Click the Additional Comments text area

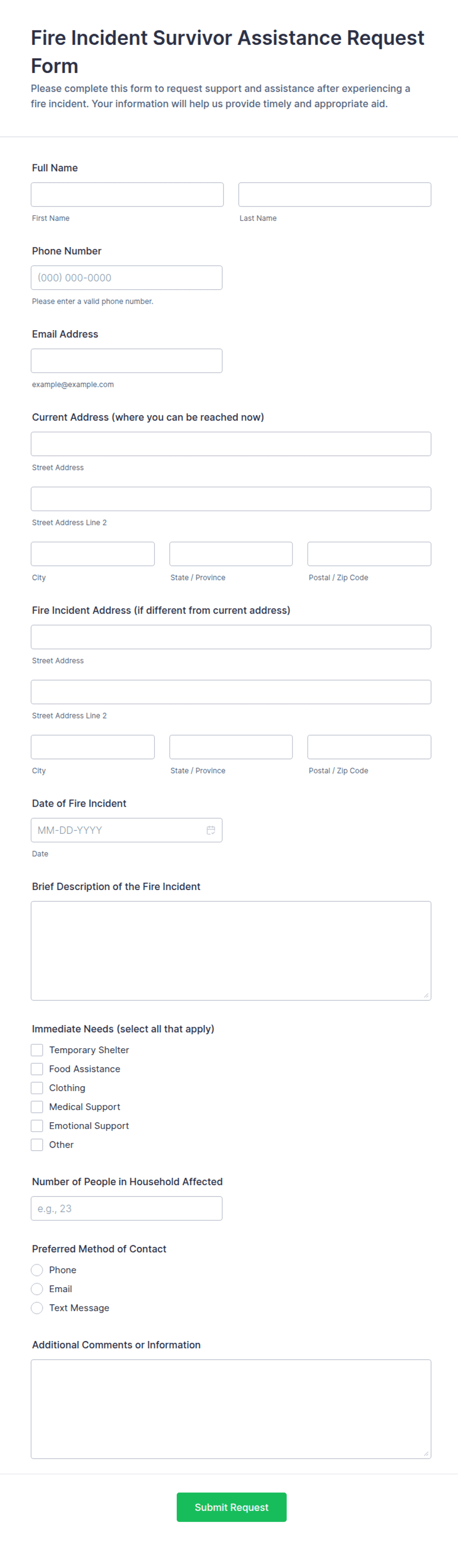pyautogui.click(x=231, y=1409)
